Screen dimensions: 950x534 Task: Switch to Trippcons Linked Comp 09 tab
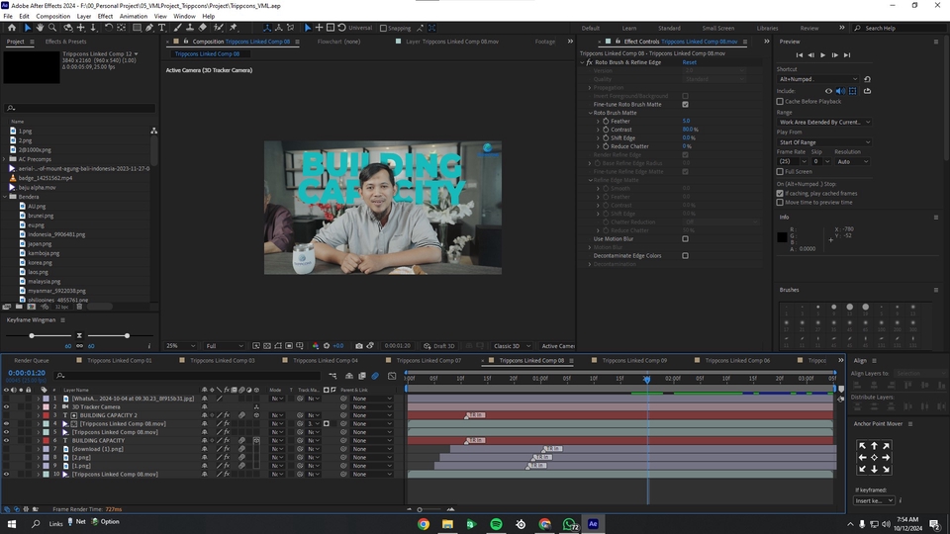click(634, 361)
